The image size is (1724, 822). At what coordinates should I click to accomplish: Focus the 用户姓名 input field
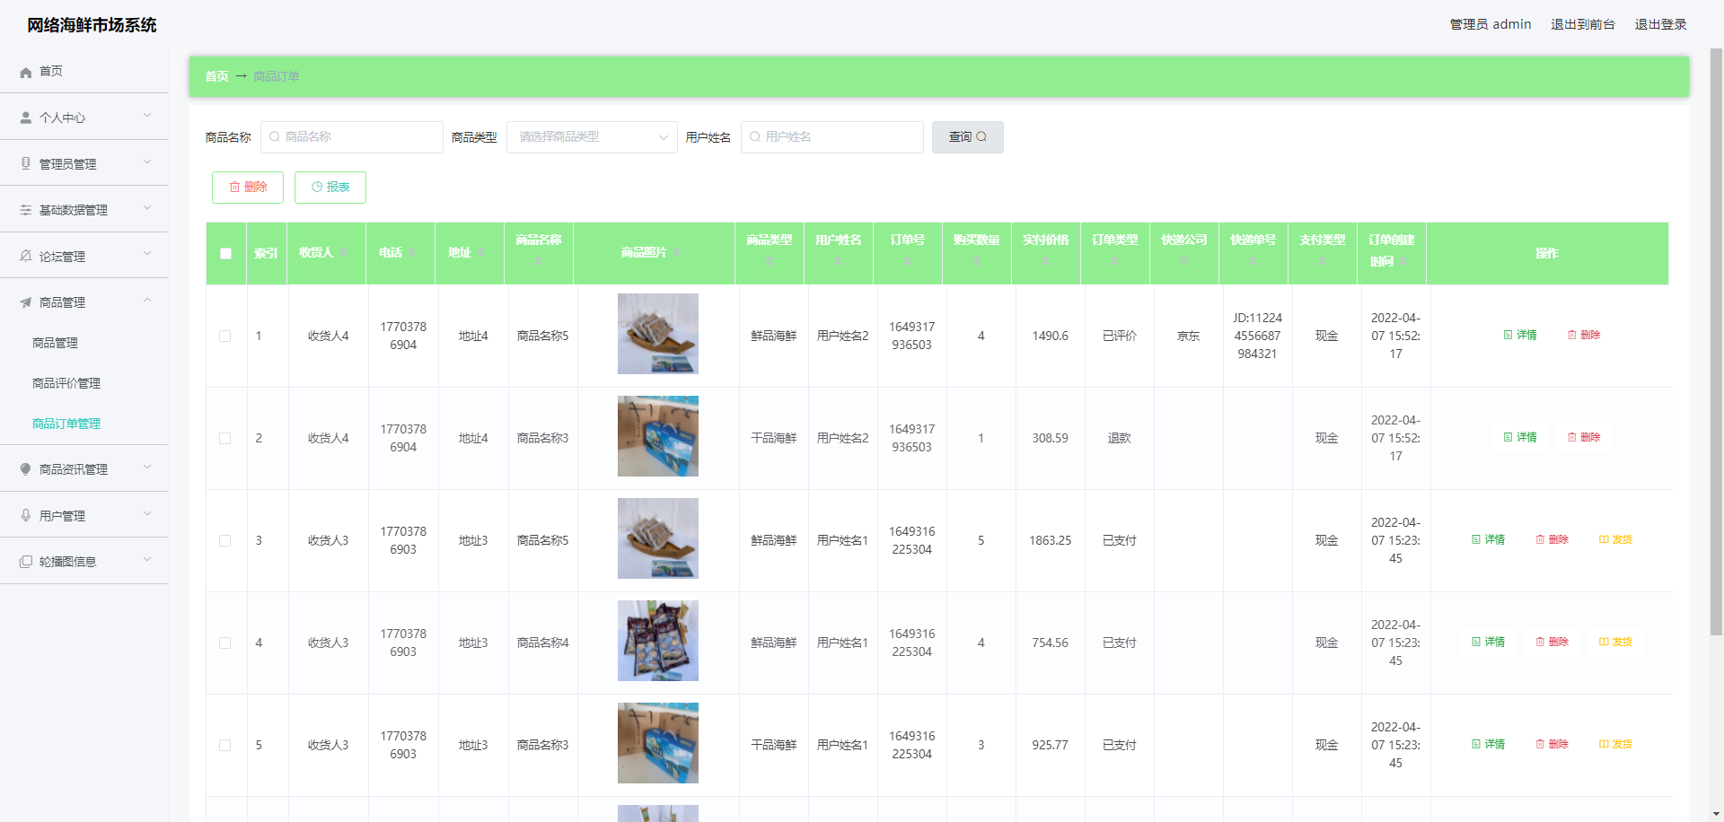[831, 137]
